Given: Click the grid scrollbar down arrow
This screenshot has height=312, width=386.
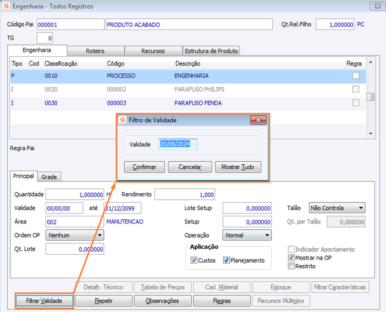Looking at the screenshot, I should point(370,134).
